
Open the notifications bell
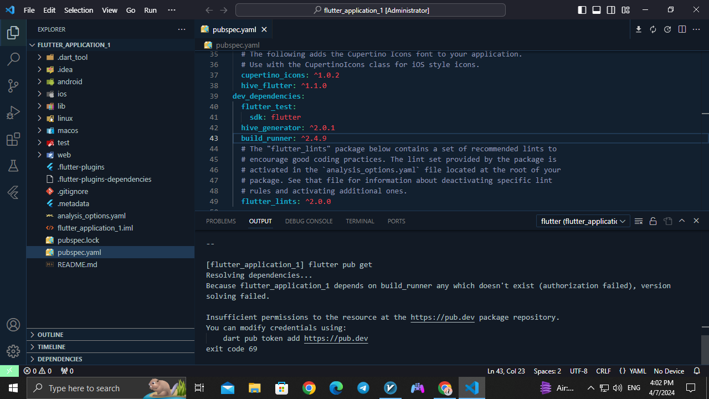tap(697, 371)
